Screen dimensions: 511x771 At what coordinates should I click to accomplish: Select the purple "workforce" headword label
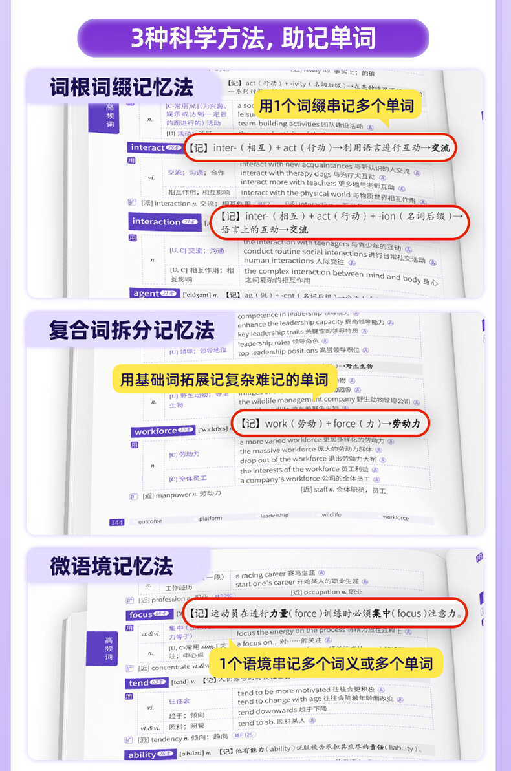point(163,431)
